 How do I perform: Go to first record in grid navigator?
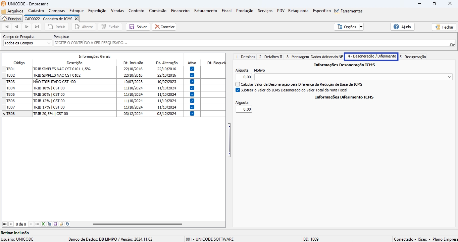click(5, 224)
